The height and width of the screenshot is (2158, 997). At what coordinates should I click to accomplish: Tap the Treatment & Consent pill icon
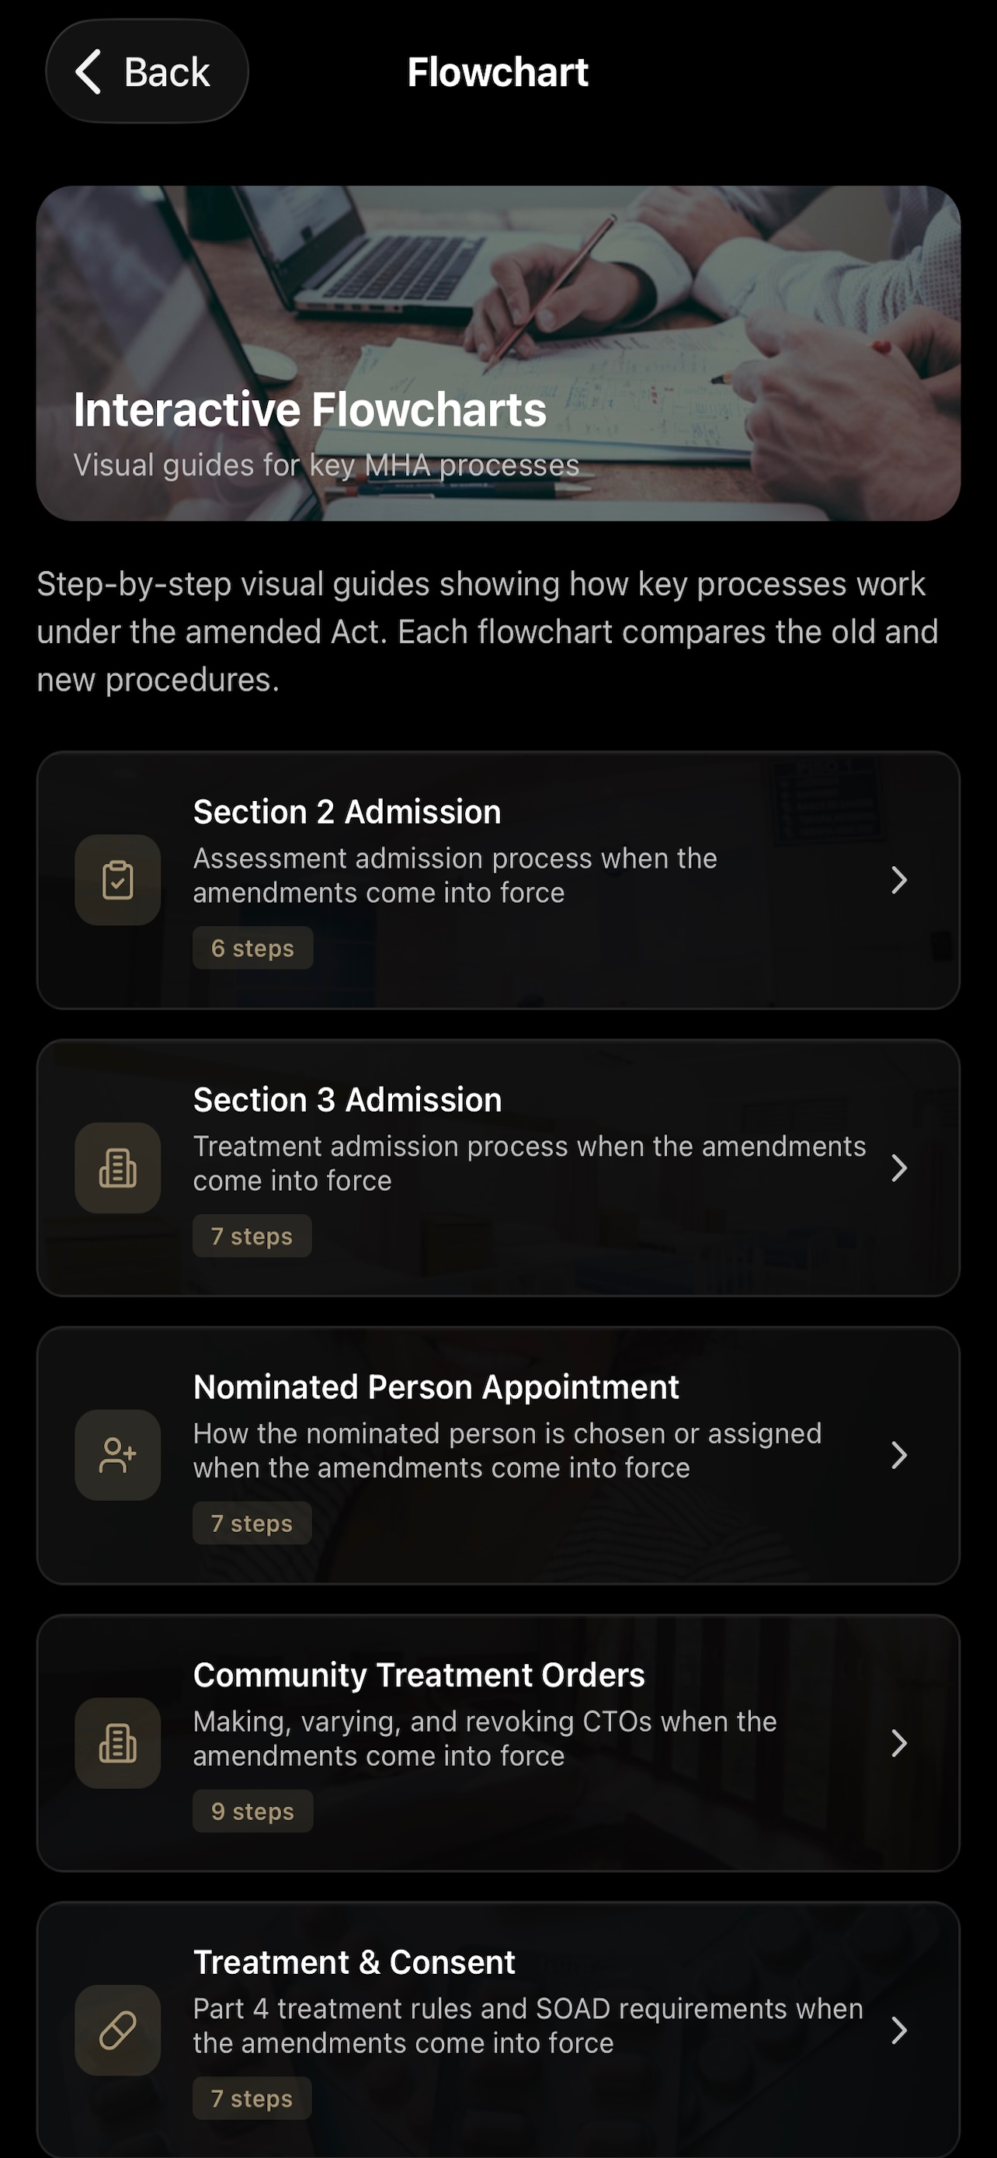point(118,2031)
